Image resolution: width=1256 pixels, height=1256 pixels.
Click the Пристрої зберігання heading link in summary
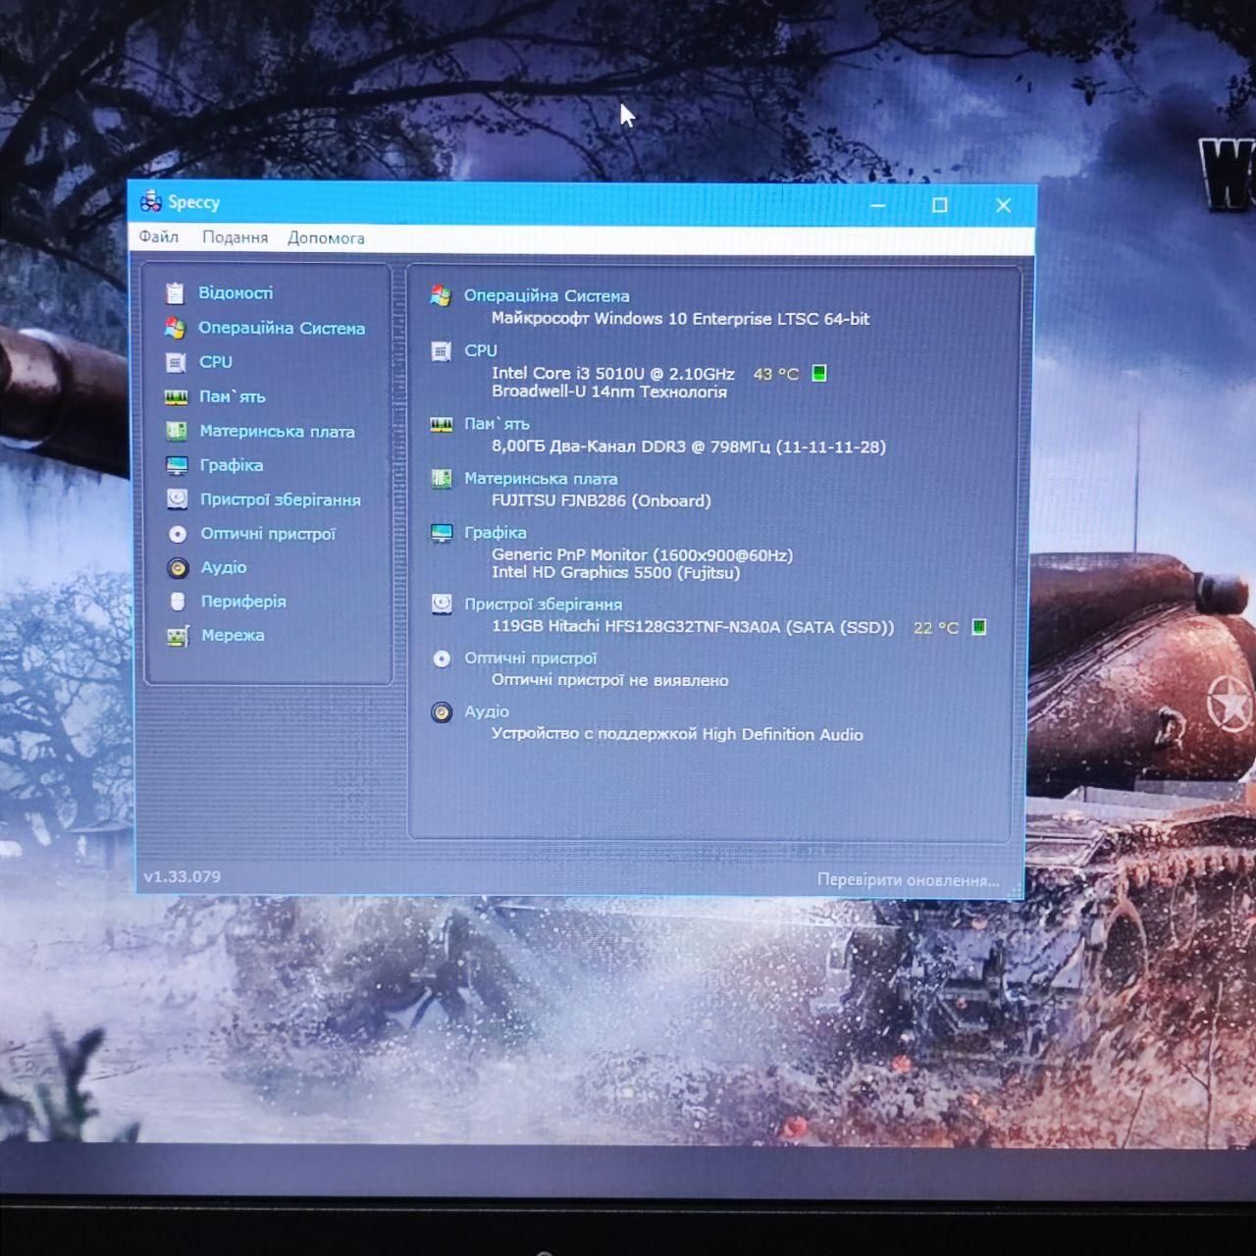(x=544, y=604)
